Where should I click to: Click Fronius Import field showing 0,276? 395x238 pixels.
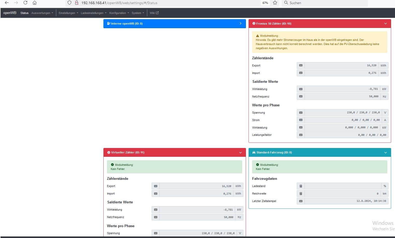[x=342, y=73]
